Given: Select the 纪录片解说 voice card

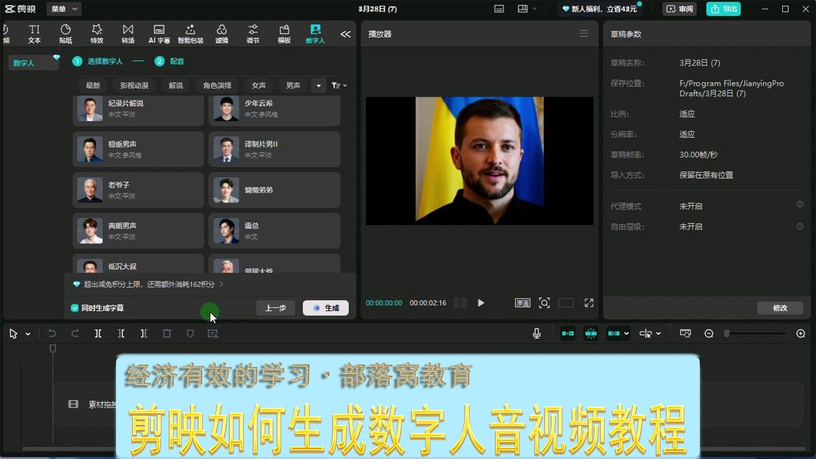Looking at the screenshot, I should point(138,110).
